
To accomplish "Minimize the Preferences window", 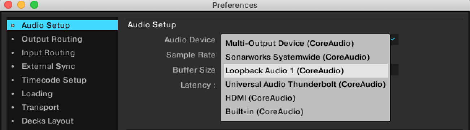I will point(21,5).
